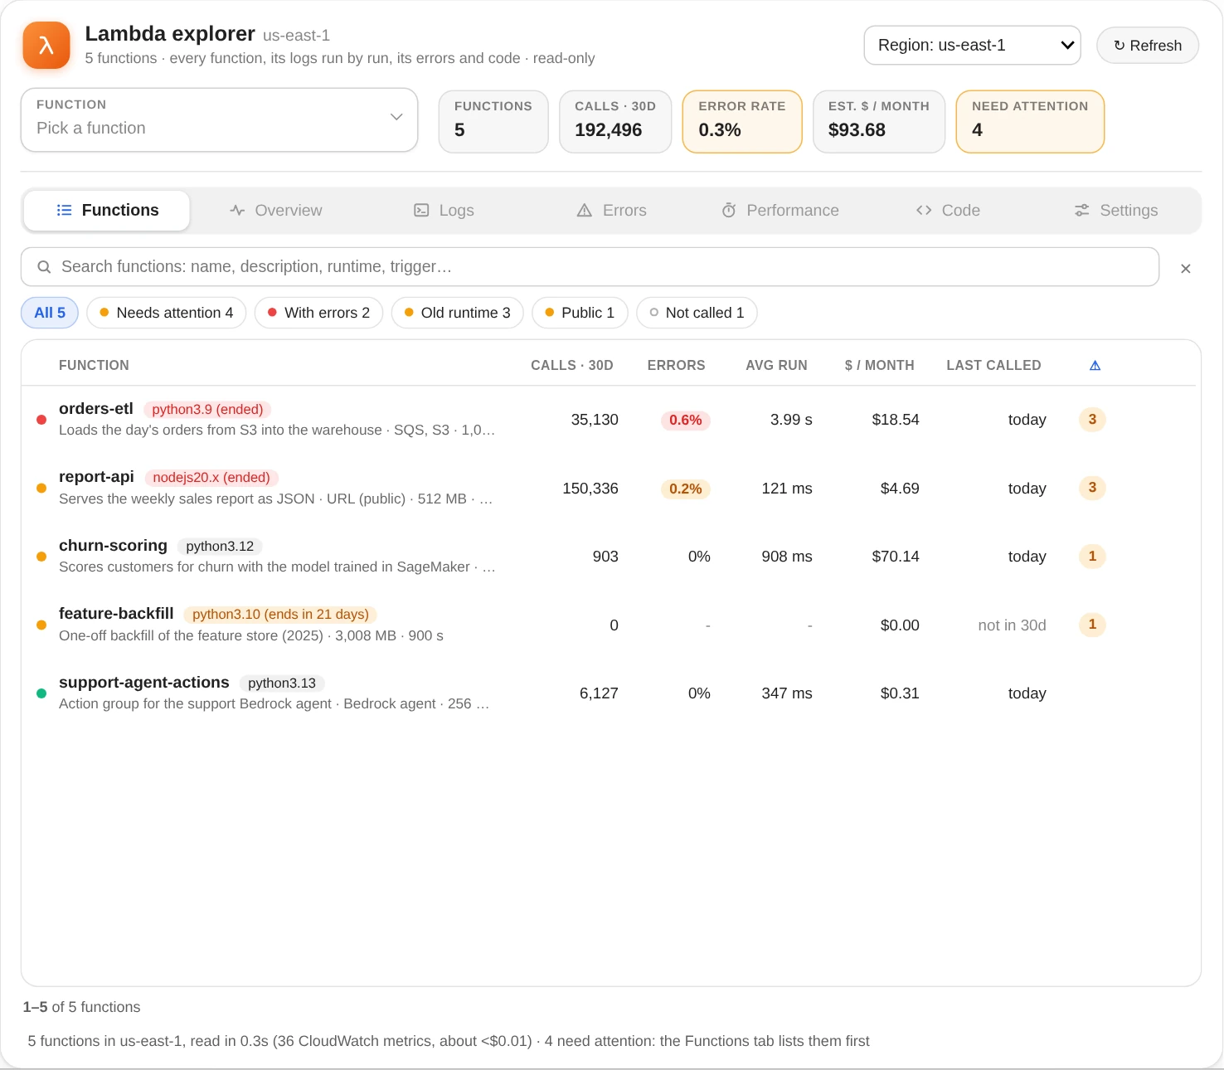Click the amber status dot of report-api

tap(41, 488)
